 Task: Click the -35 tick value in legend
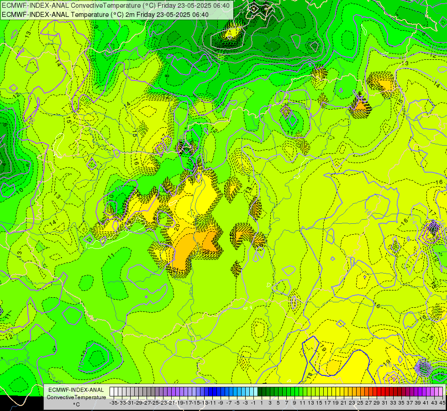point(114,403)
